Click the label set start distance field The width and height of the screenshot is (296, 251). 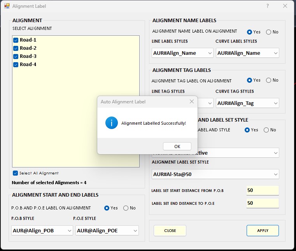263,190
